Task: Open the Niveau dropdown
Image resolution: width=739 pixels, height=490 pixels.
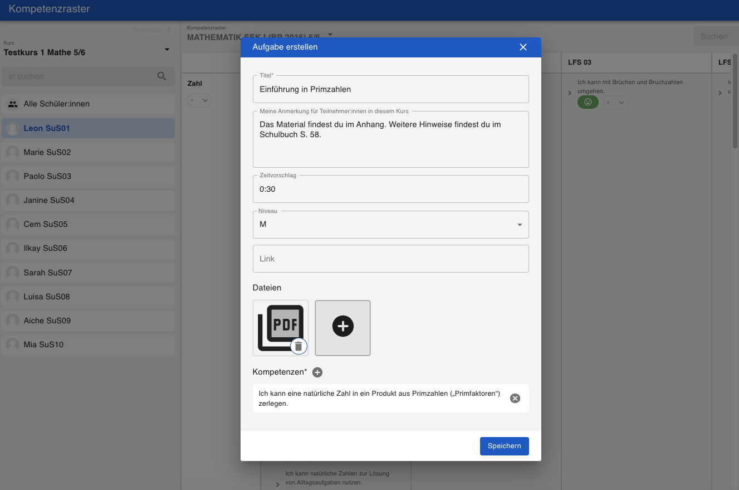Action: [390, 225]
